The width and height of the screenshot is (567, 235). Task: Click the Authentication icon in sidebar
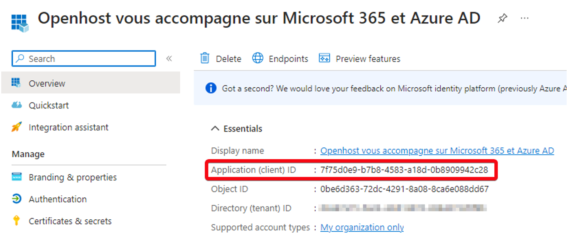coord(17,199)
